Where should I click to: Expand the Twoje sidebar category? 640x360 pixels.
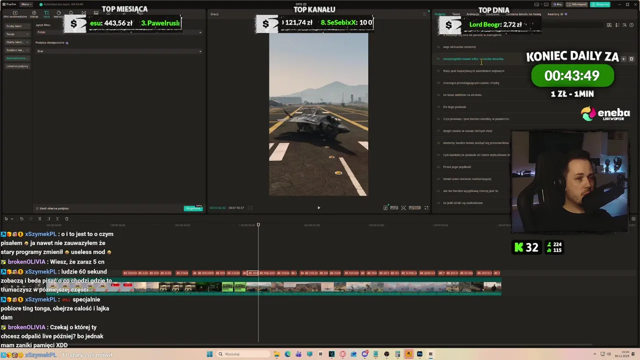[x=17, y=34]
